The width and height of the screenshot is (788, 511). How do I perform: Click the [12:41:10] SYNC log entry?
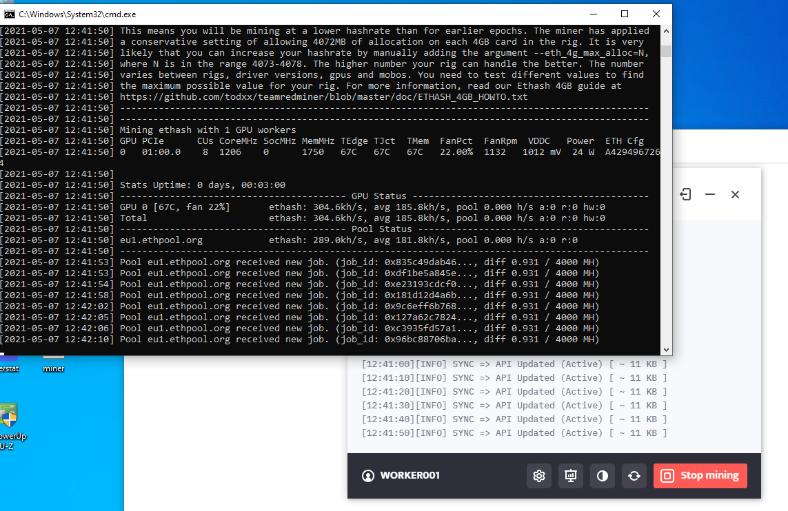click(x=514, y=378)
